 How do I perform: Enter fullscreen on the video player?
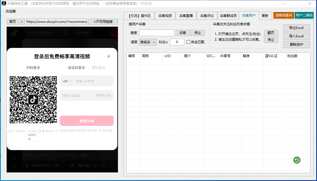coord(110,166)
